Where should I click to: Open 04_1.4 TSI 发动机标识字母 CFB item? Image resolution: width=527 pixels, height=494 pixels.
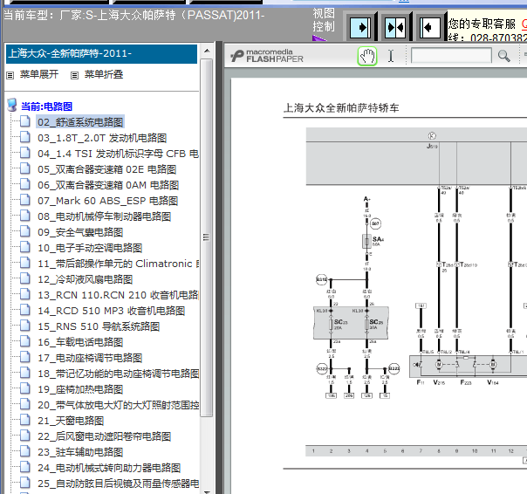click(x=118, y=154)
